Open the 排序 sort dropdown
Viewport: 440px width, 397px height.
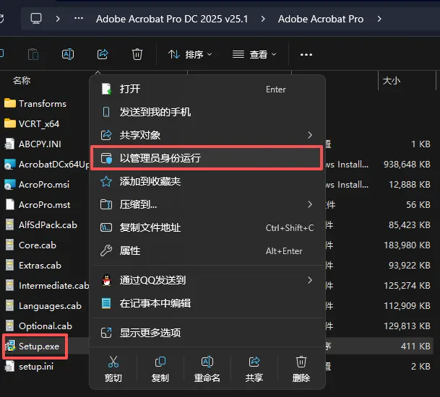tap(190, 54)
